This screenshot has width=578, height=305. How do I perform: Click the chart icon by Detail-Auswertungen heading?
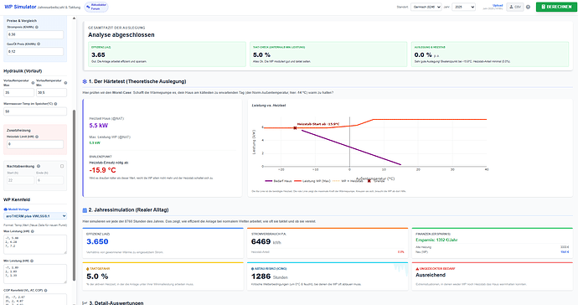(x=85, y=303)
